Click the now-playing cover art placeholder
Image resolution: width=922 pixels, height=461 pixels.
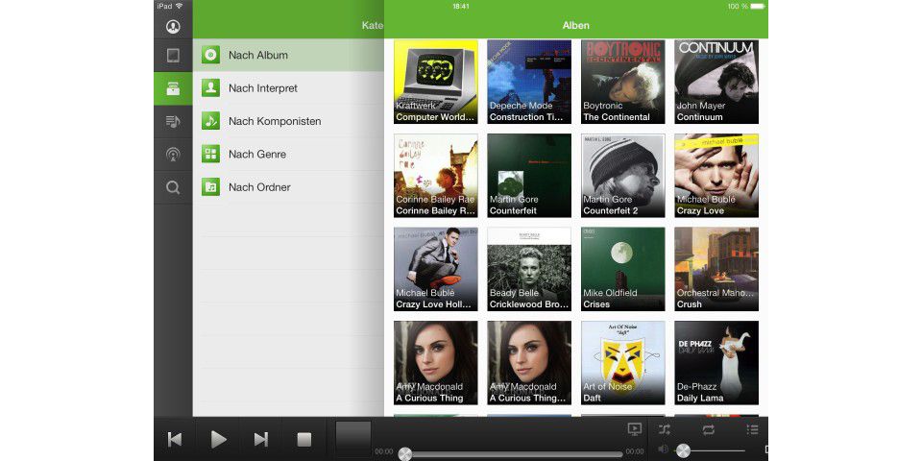(x=353, y=439)
